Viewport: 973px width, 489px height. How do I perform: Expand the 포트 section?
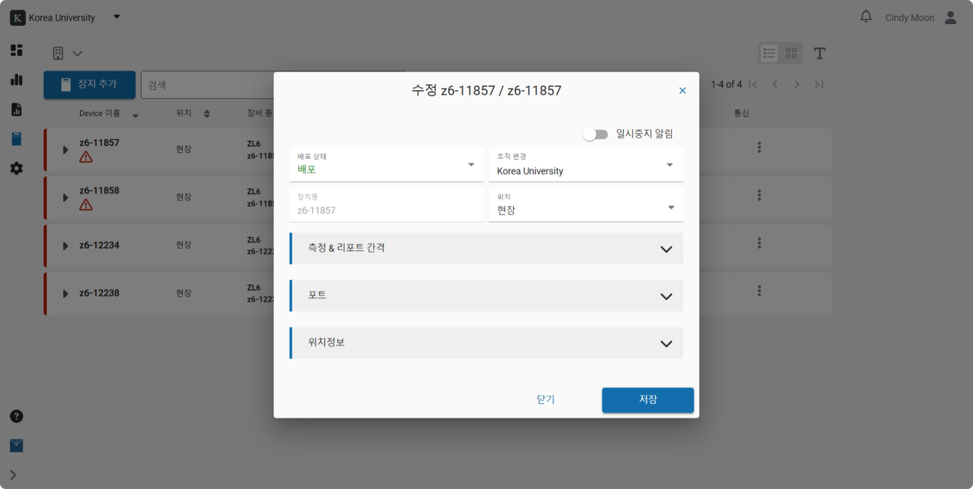486,296
